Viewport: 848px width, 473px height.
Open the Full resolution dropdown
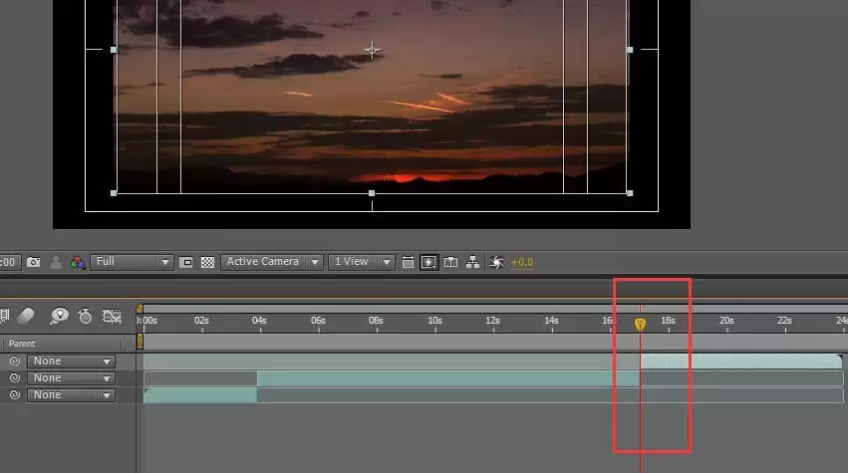[x=132, y=262]
